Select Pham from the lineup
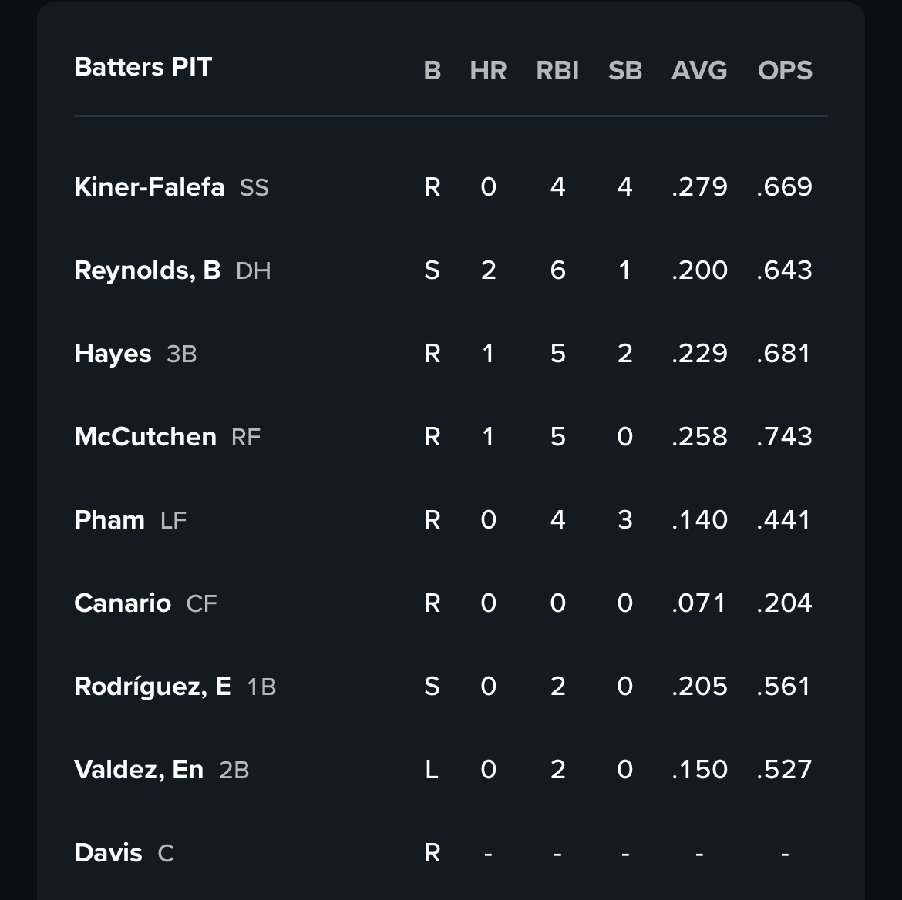902x900 pixels. point(109,520)
